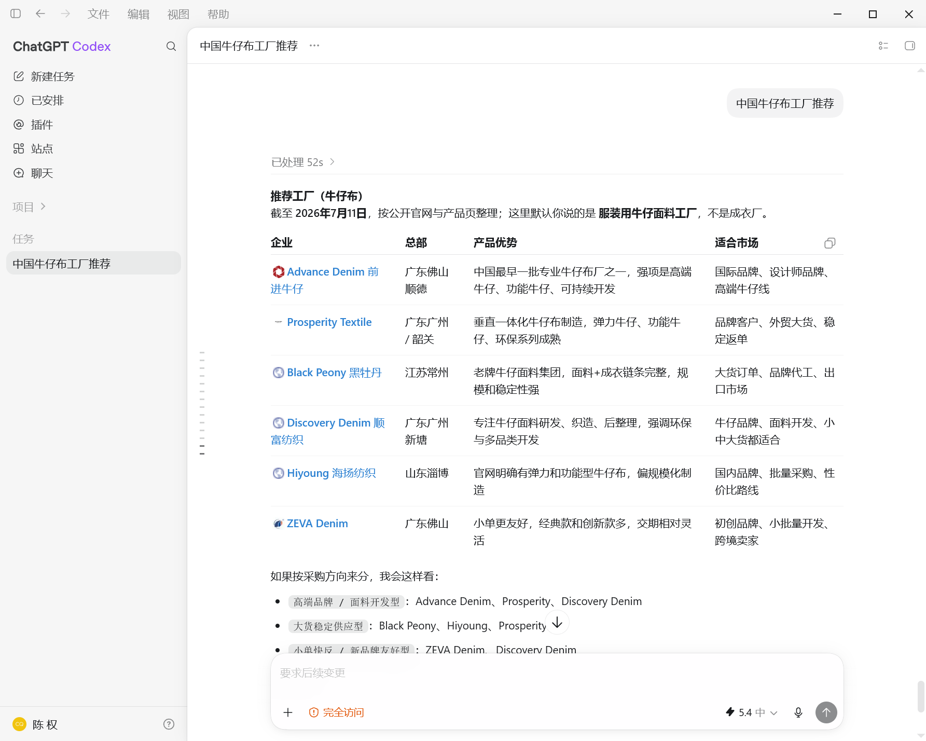Viewport: 926px width, 741px height.
Task: Click the 产品优势 column header
Action: pos(495,243)
